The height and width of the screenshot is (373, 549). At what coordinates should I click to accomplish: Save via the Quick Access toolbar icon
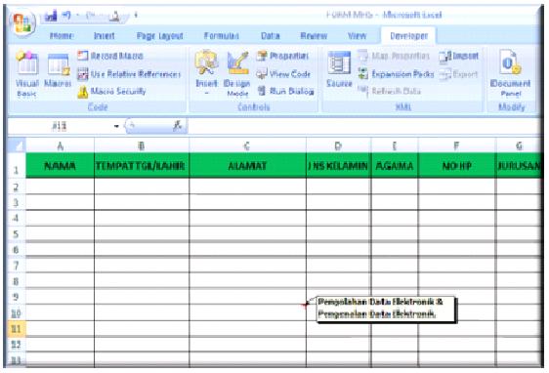click(51, 16)
